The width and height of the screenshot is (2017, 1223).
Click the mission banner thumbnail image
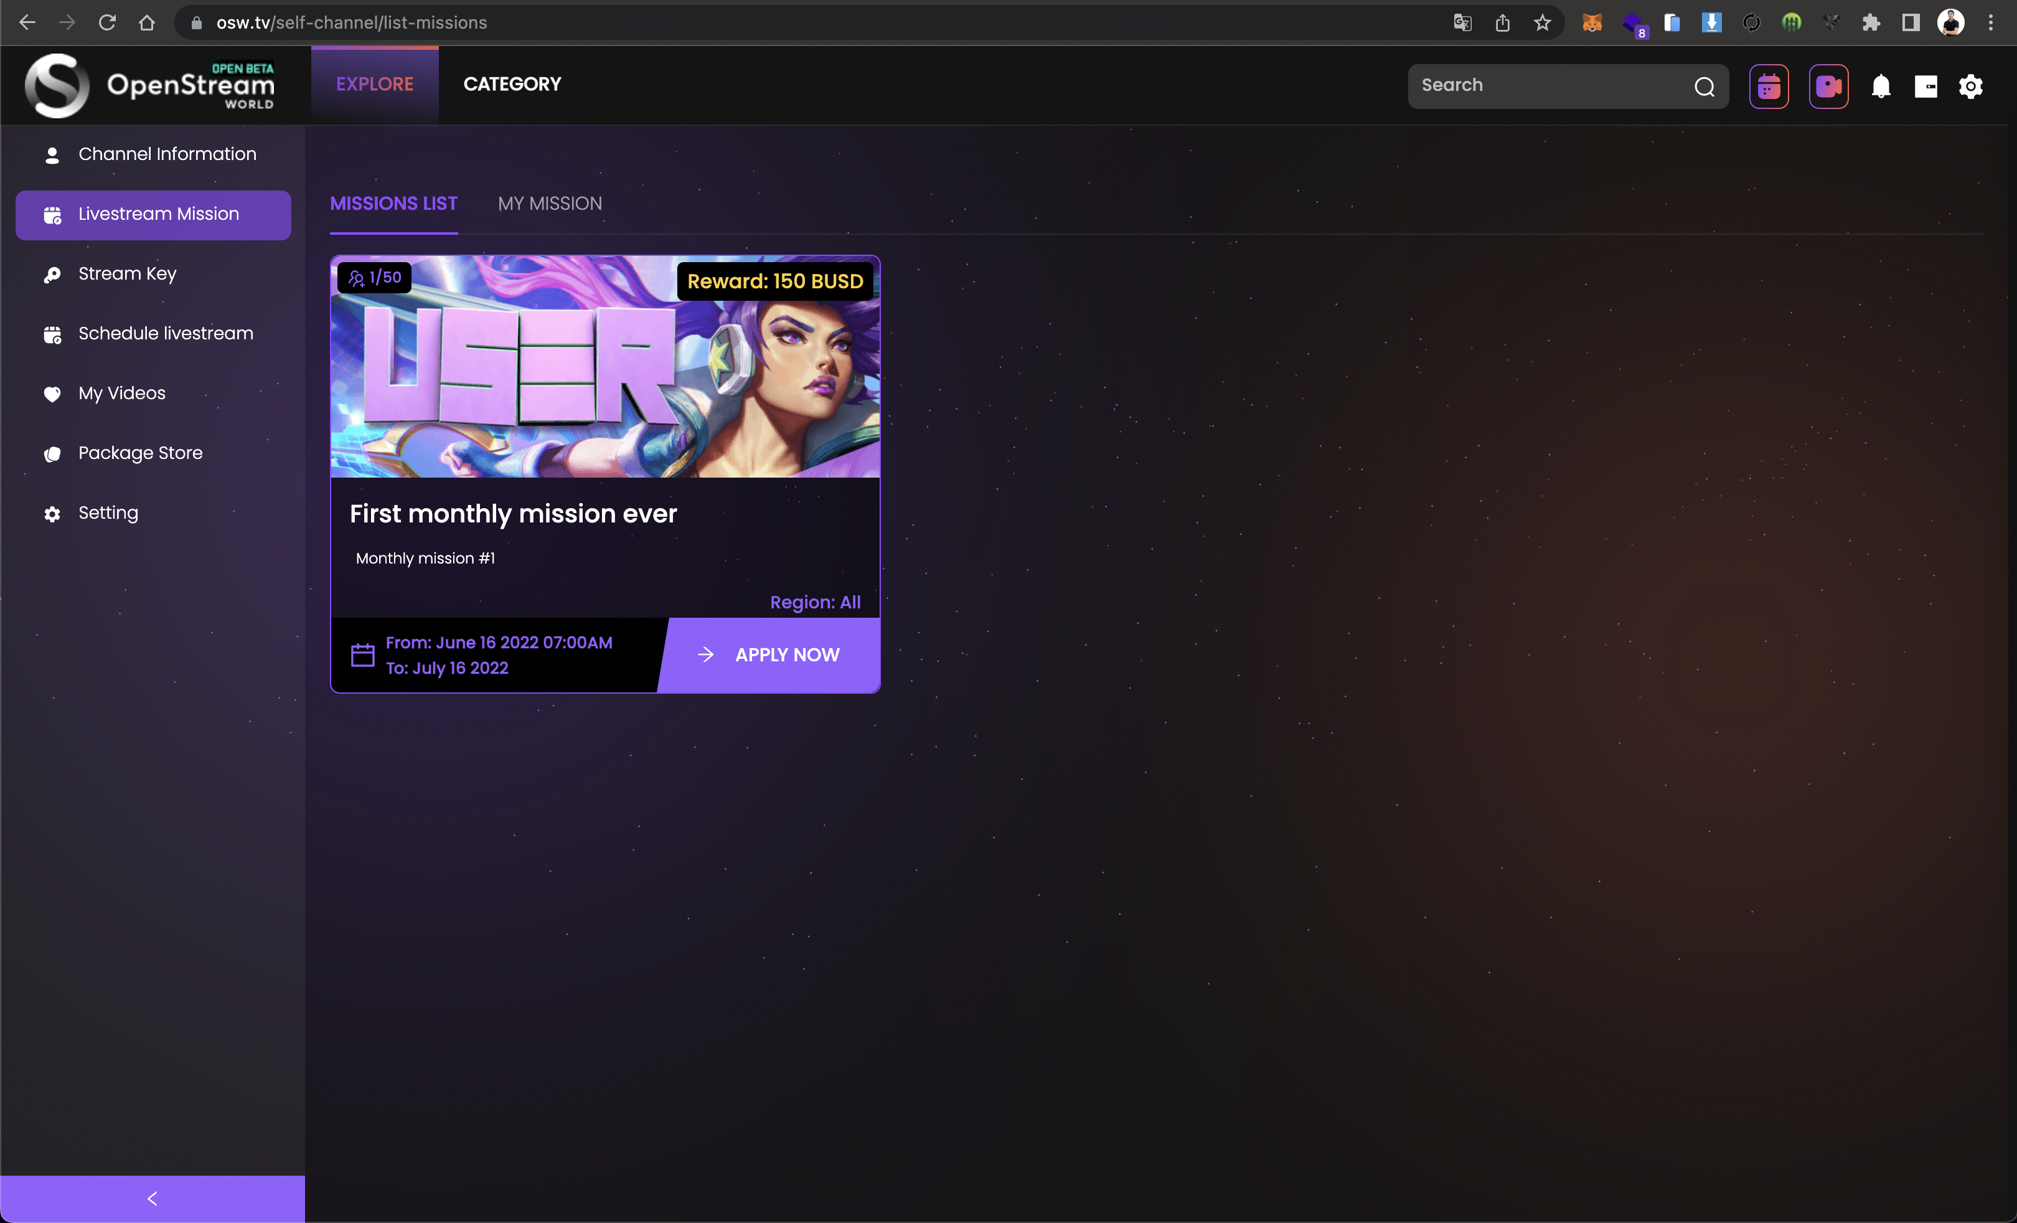[x=605, y=367]
